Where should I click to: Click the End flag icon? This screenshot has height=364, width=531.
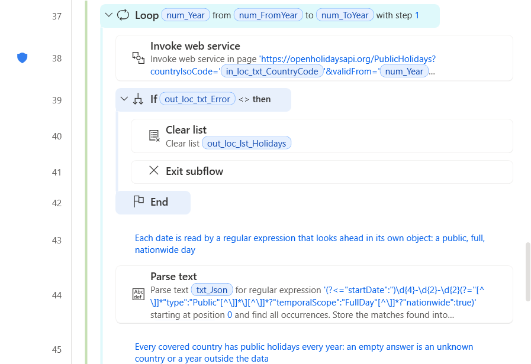139,201
